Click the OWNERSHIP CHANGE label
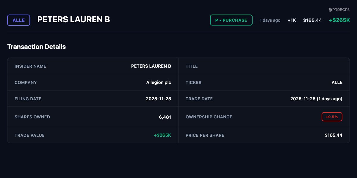Screen dimensions: 357x178 [209, 117]
